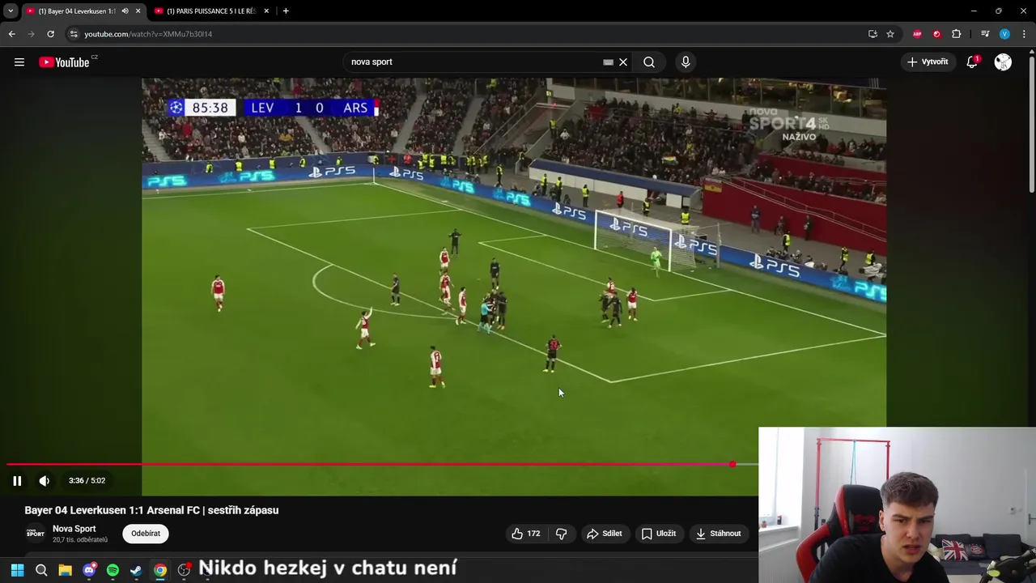Open the Extensions puzzle menu

pos(957,34)
